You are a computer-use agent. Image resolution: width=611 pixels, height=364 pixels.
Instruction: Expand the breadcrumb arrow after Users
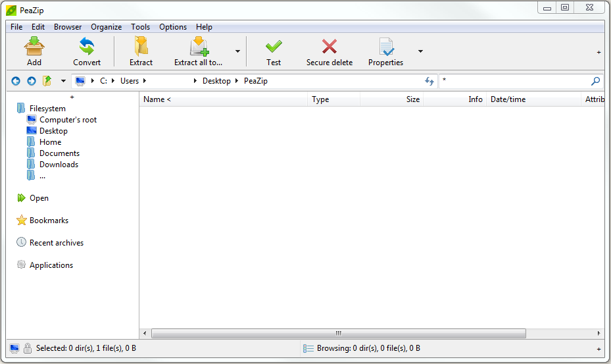click(145, 81)
